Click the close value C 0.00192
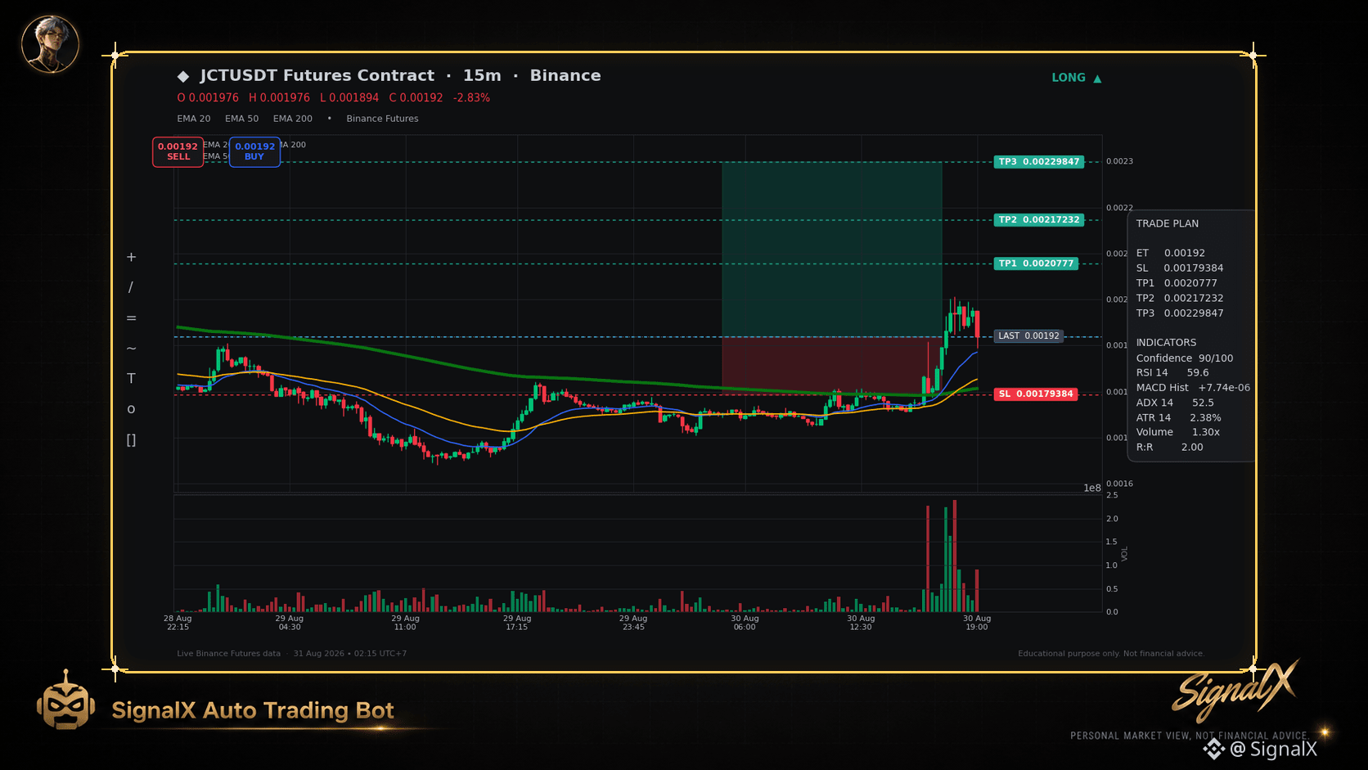1368x770 pixels. click(416, 97)
